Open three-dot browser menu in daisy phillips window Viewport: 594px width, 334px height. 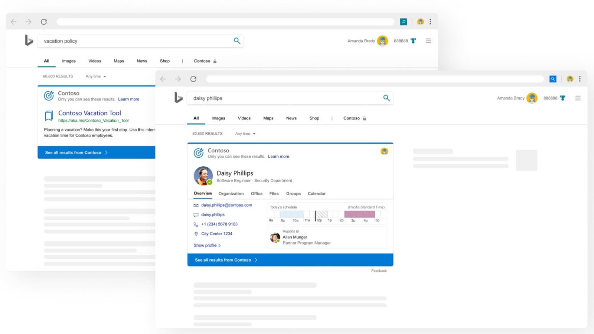[x=580, y=79]
